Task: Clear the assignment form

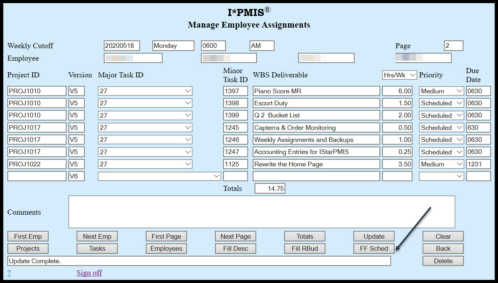Action: point(442,236)
